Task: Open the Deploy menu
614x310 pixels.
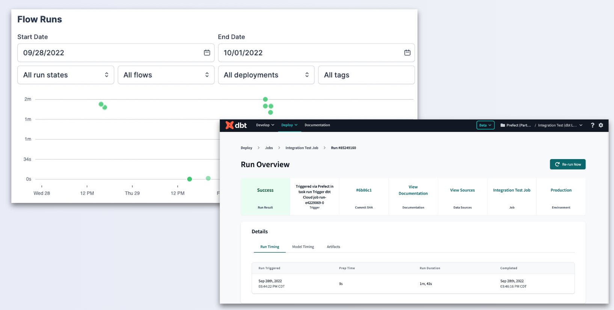Action: tap(289, 125)
